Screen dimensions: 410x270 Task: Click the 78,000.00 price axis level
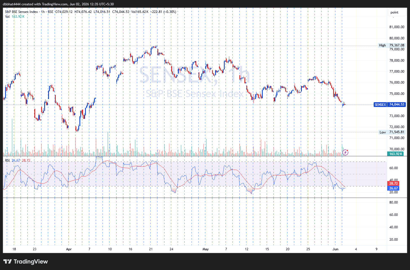(x=397, y=61)
